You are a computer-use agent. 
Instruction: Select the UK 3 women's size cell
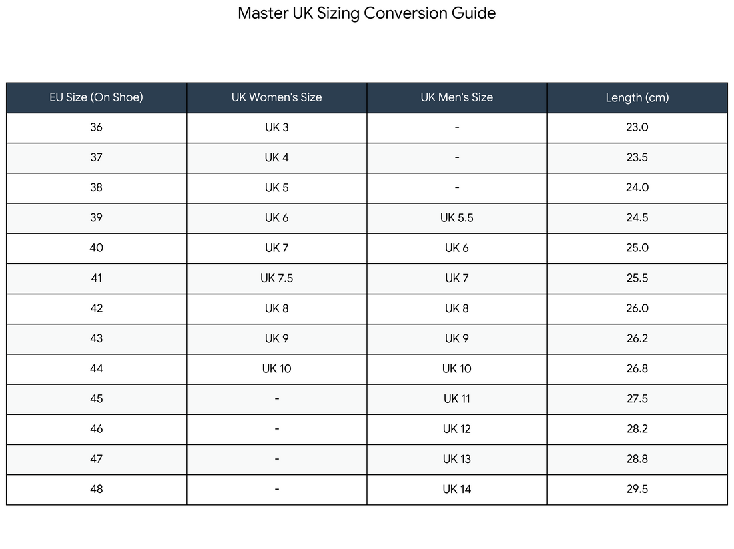(x=277, y=128)
